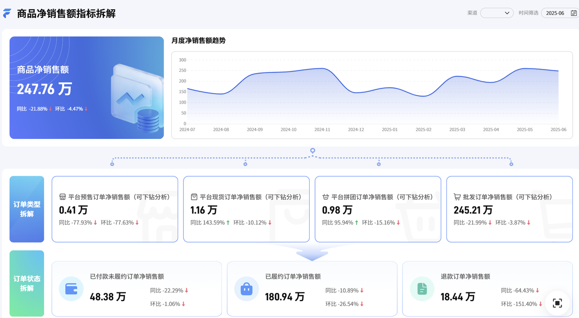Click the fullscreen scan icon button
Viewport: 579px width, 318px height.
coord(557,303)
